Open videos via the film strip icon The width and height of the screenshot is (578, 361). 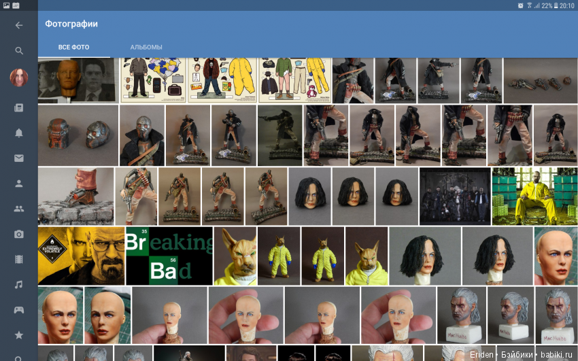pos(19,259)
